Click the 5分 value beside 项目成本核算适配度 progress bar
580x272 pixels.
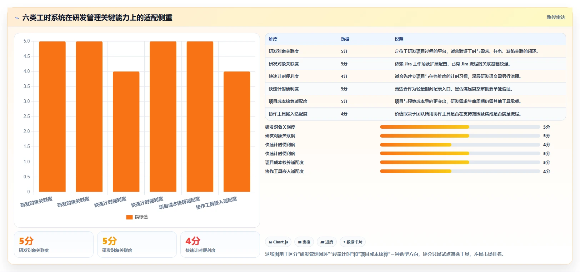coord(546,163)
